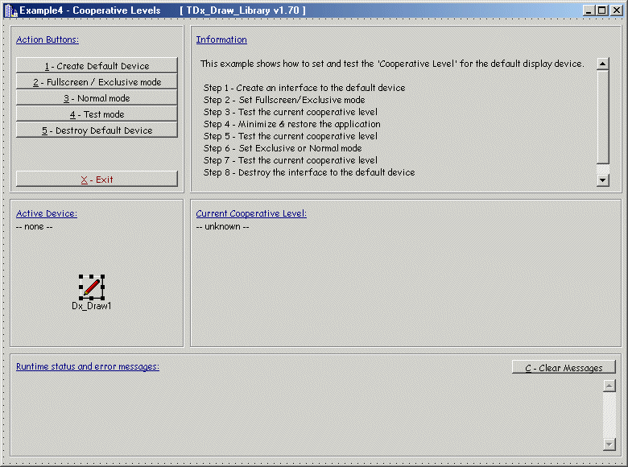Click Runtime status and error messages label
The height and width of the screenshot is (467, 628).
88,366
